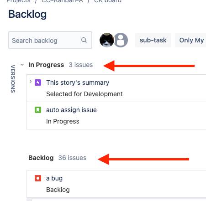This screenshot has height=201, width=206.
Task: Focus the Search backlog text field
Action: point(50,40)
